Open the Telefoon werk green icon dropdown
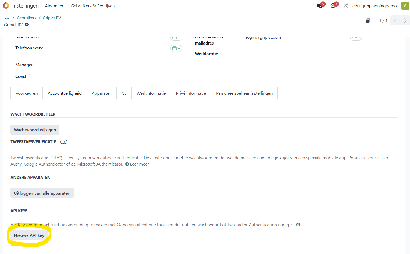Screen dimensions: 410x254 [x=176, y=48]
